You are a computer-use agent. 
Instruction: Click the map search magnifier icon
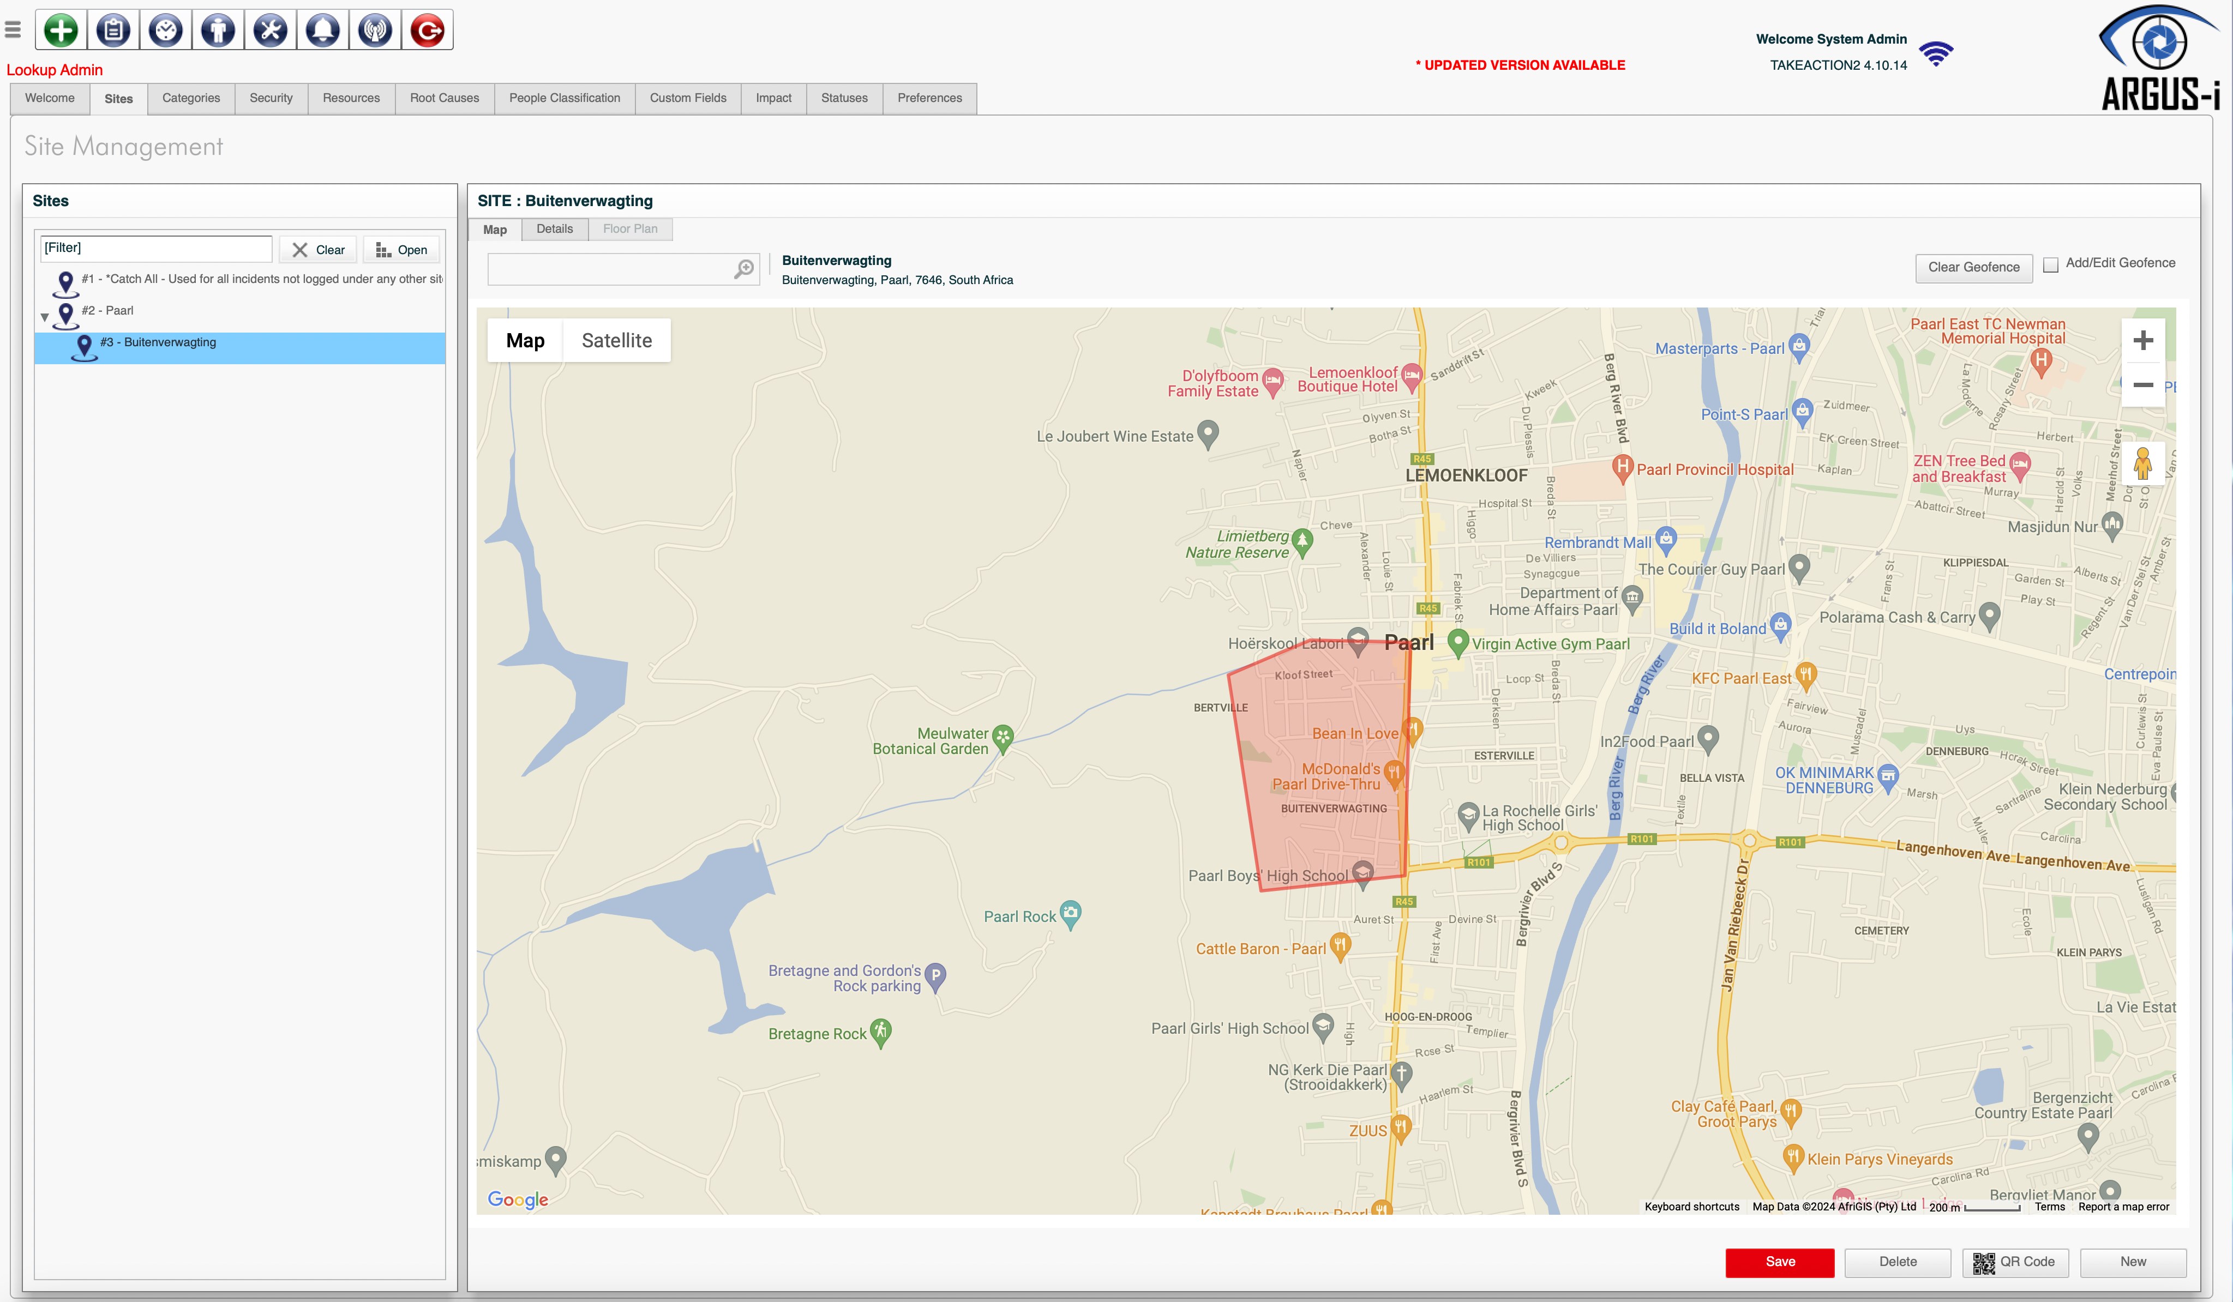click(745, 269)
